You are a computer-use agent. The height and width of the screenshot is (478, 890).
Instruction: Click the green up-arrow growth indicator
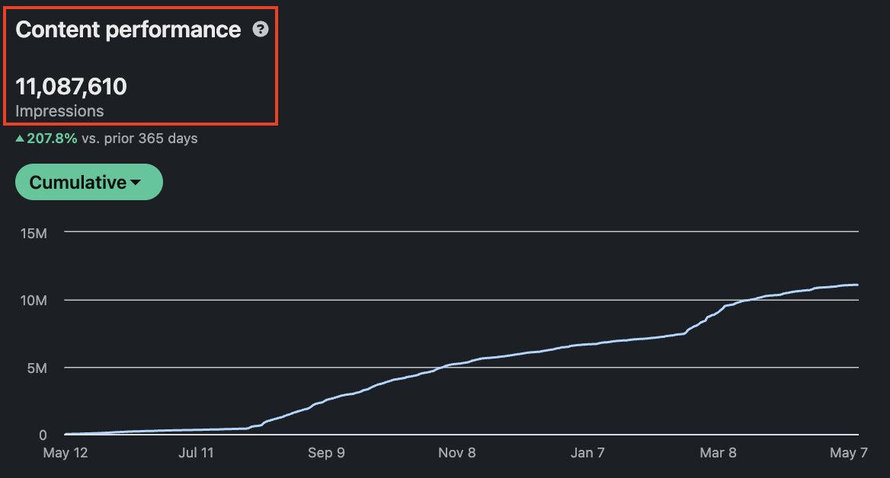(20, 138)
